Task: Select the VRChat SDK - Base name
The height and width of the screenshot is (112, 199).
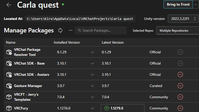Action: point(29,63)
